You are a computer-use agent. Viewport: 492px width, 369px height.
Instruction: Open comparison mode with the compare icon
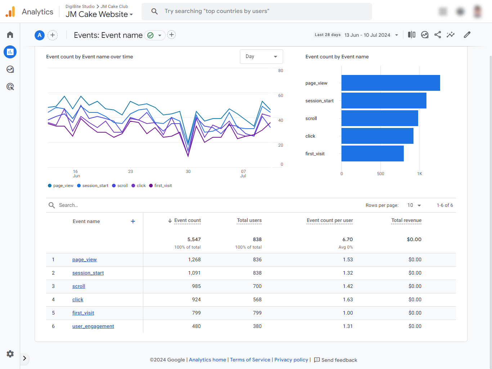click(411, 35)
